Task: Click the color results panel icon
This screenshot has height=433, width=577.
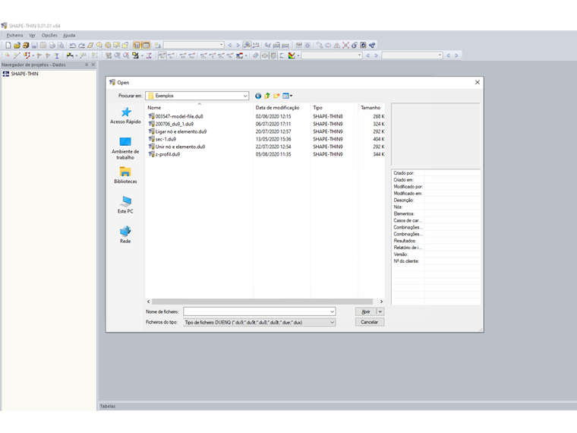Action: pyautogui.click(x=292, y=55)
